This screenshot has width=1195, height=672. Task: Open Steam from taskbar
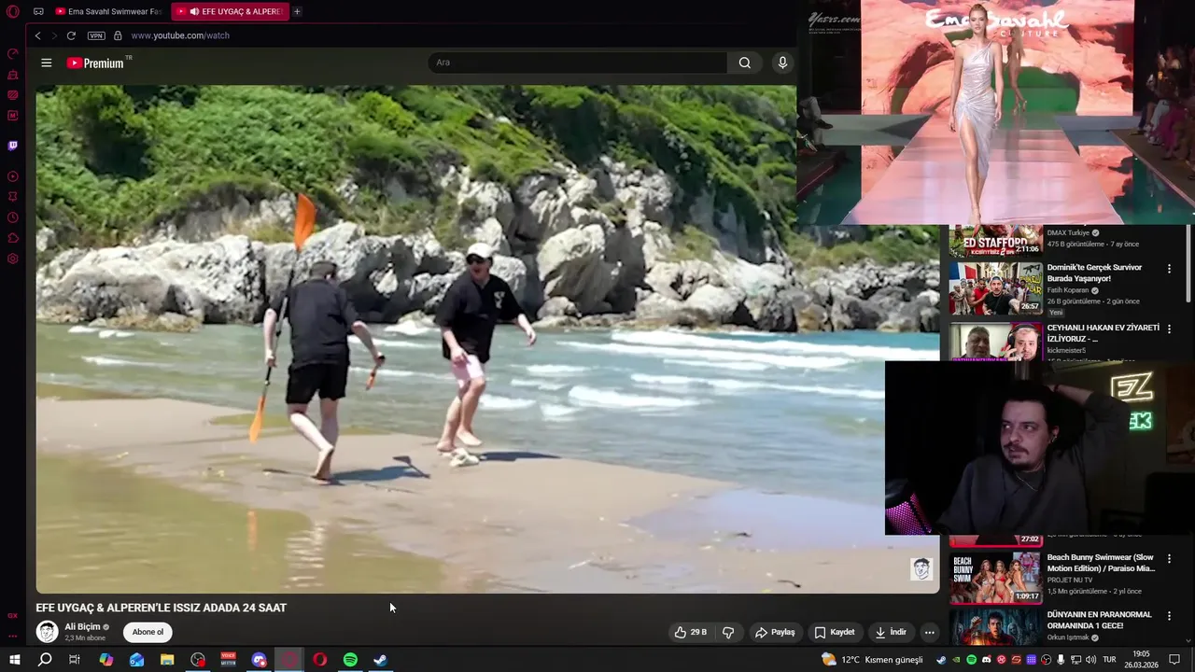pos(381,660)
